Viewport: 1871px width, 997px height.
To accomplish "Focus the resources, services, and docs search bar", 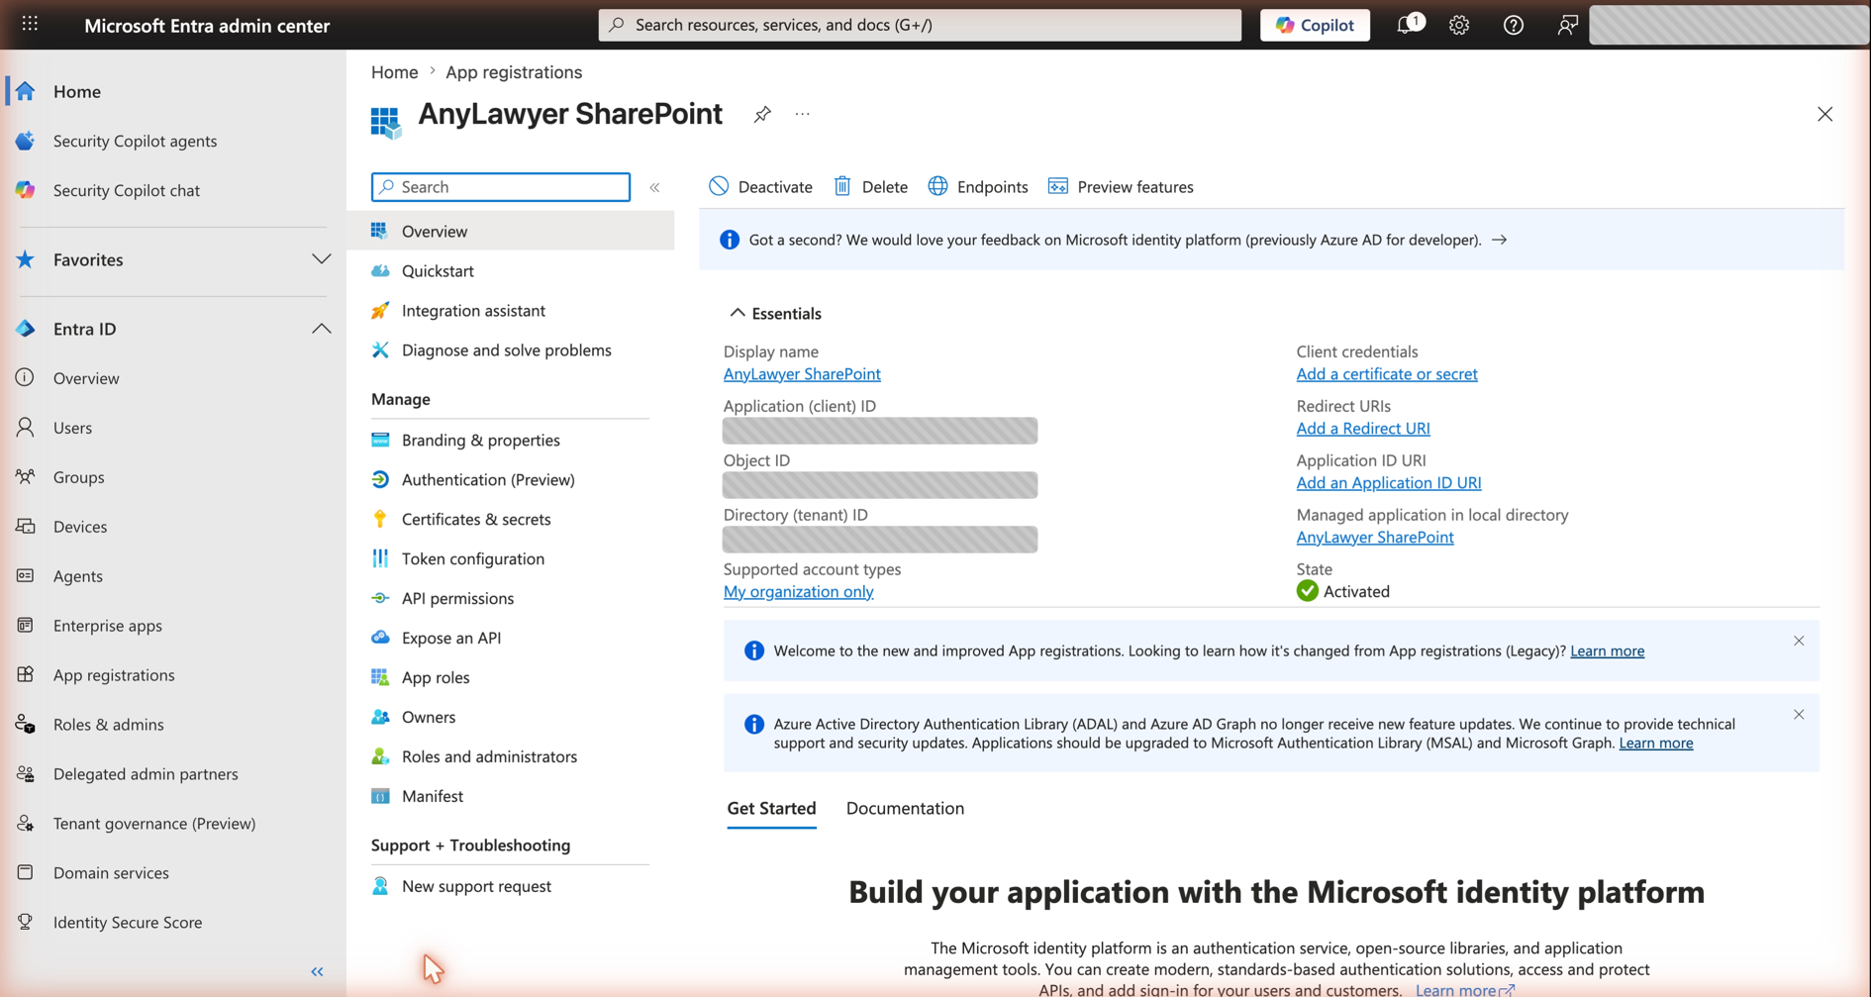I will (x=920, y=25).
